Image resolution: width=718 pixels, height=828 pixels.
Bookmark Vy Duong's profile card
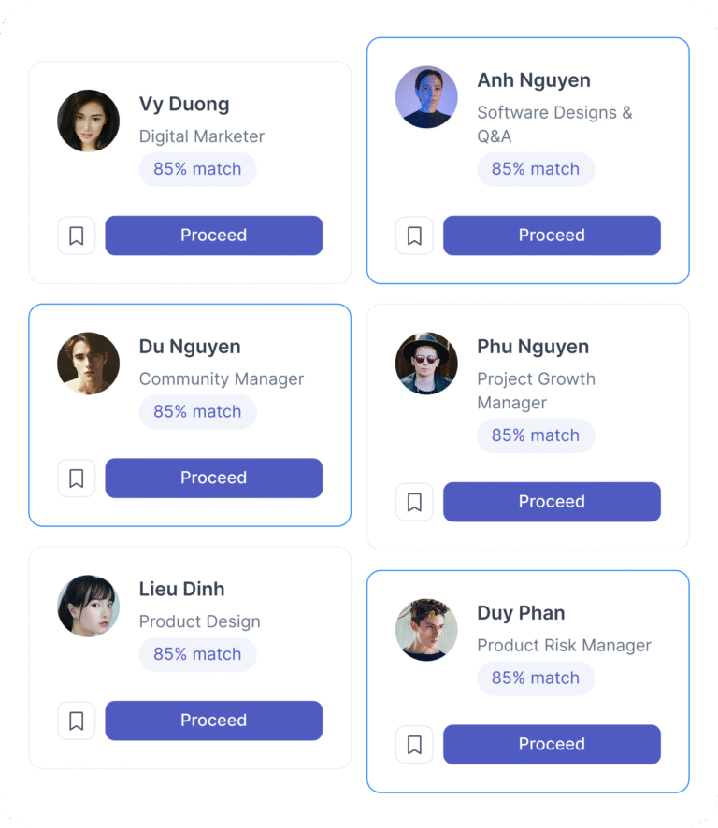pyautogui.click(x=77, y=236)
